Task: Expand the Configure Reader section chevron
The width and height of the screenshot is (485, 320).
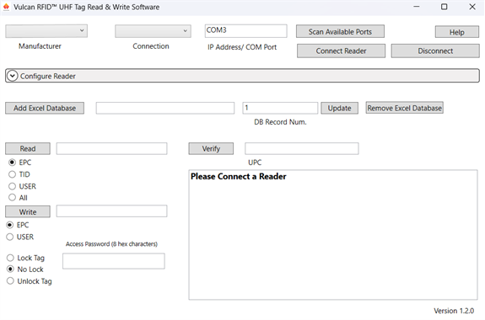Action: [x=13, y=76]
